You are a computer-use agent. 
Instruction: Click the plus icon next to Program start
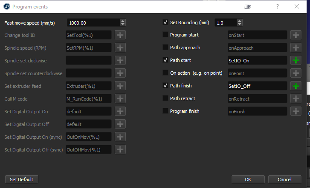tap(296, 35)
